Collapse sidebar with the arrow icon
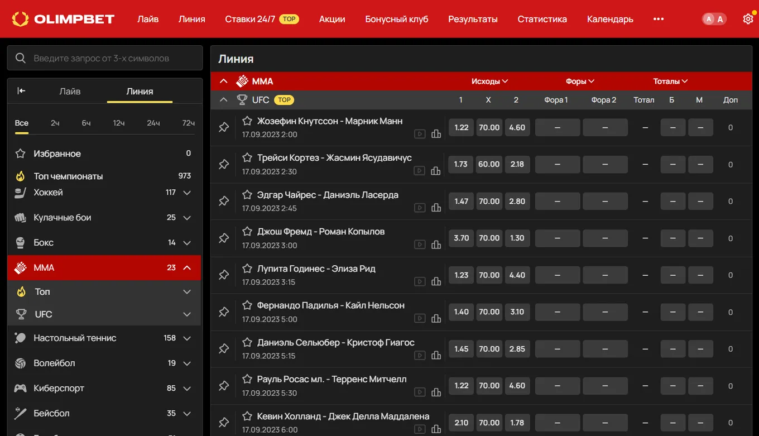Image resolution: width=759 pixels, height=436 pixels. pos(21,91)
